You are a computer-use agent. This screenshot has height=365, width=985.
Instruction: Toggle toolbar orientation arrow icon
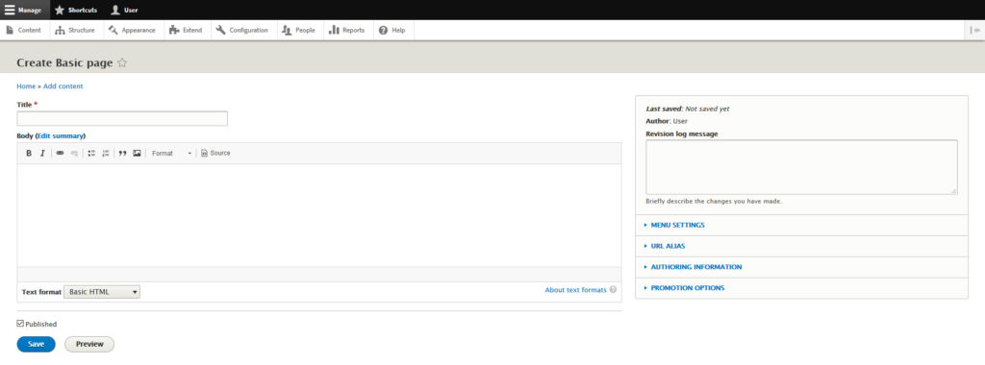pos(975,30)
